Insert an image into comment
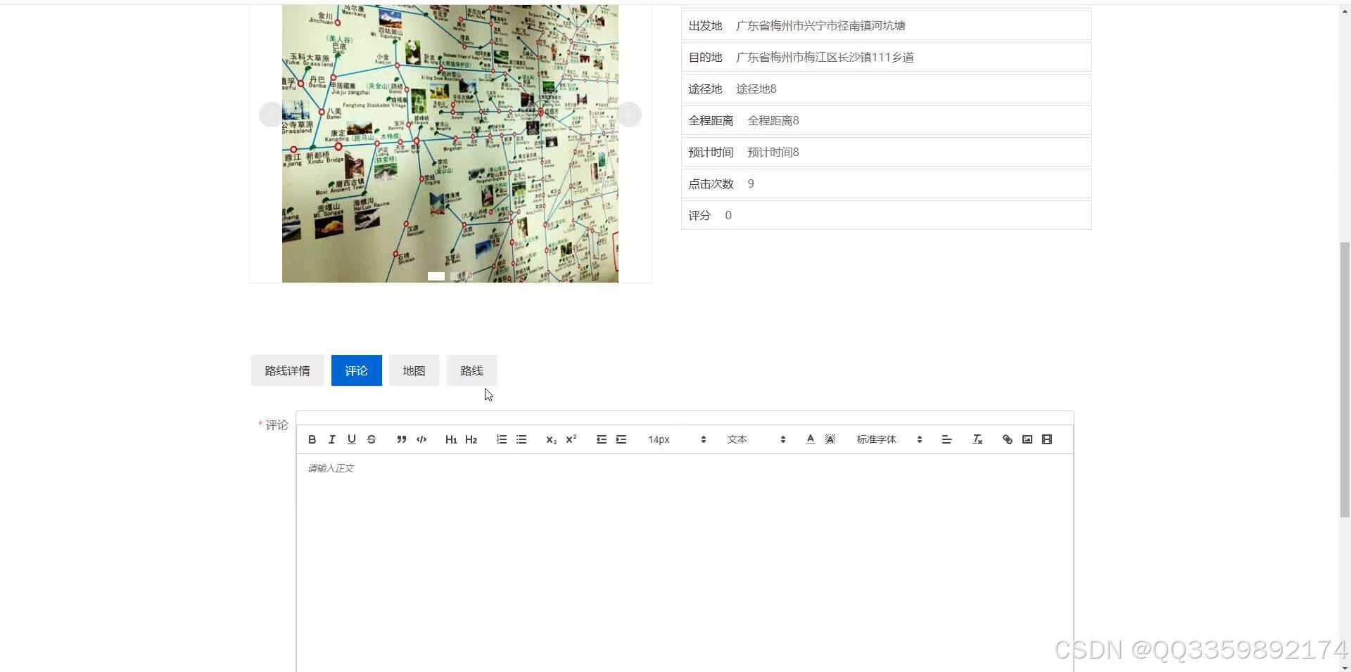This screenshot has width=1351, height=672. 1027,439
